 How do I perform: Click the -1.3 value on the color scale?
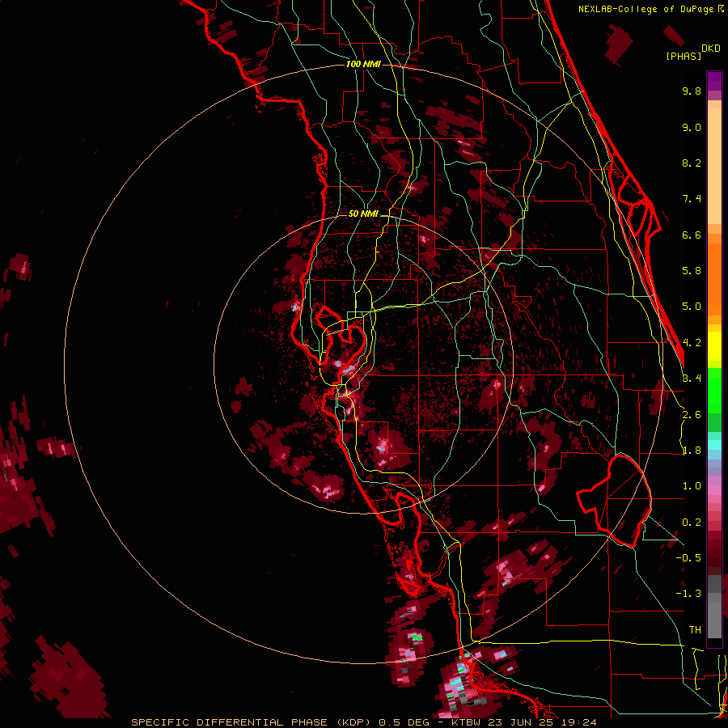pos(688,595)
